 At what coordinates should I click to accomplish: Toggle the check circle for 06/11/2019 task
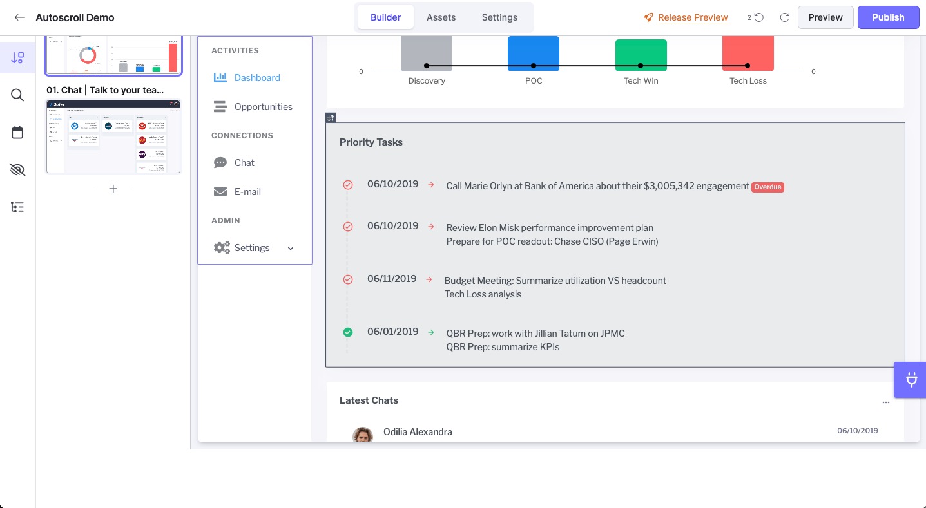click(348, 279)
